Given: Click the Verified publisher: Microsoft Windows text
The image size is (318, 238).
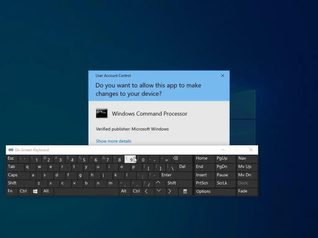Looking at the screenshot, I should [132, 129].
